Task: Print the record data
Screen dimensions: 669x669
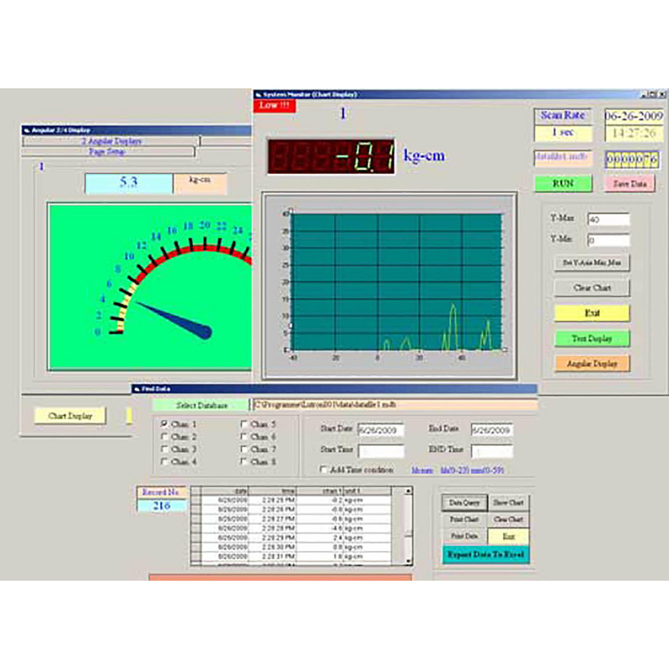Action: tap(466, 537)
